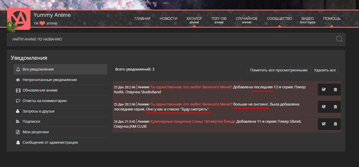Expand the Помощь menu
The width and height of the screenshot is (359, 167).
click(x=332, y=19)
